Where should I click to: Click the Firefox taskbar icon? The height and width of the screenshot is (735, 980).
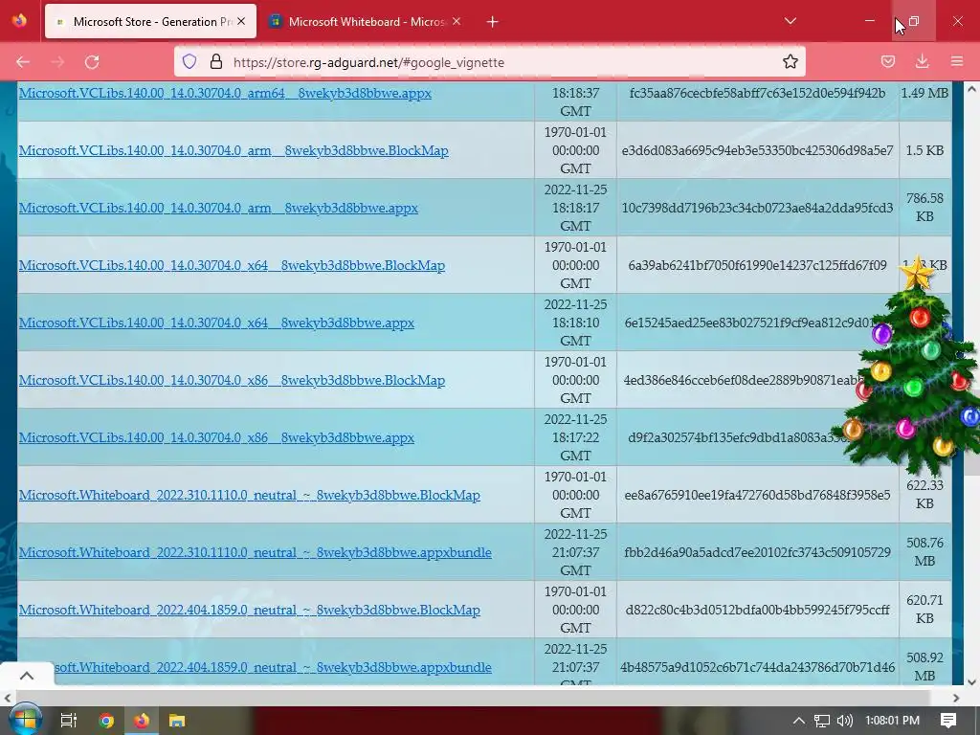tap(142, 721)
